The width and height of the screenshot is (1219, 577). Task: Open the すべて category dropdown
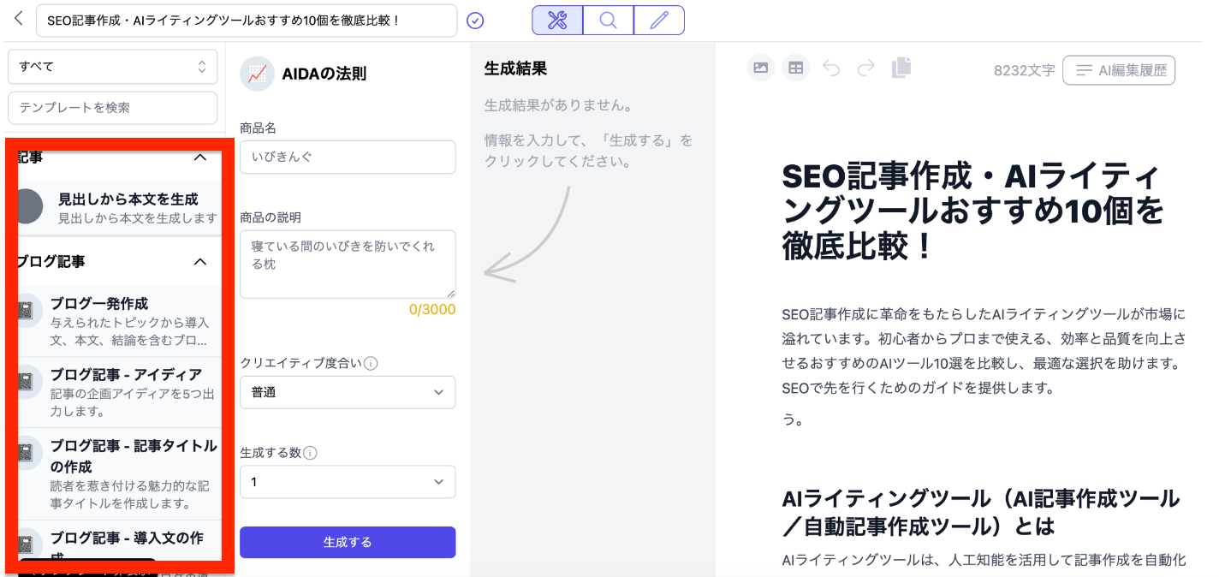pyautogui.click(x=113, y=66)
